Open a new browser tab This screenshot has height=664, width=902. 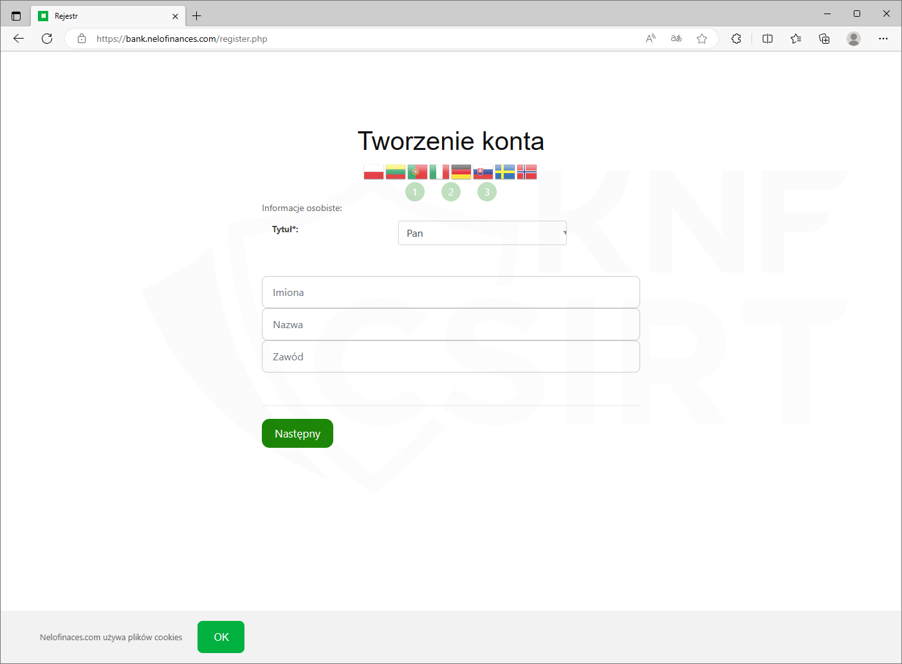197,16
